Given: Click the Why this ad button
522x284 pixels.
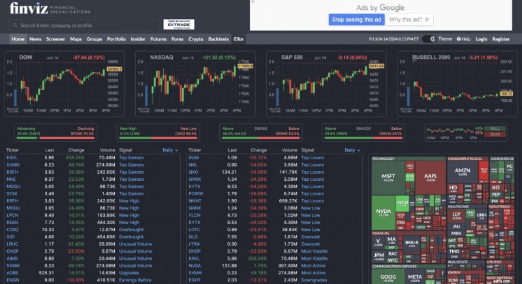Looking at the screenshot, I should [x=409, y=20].
